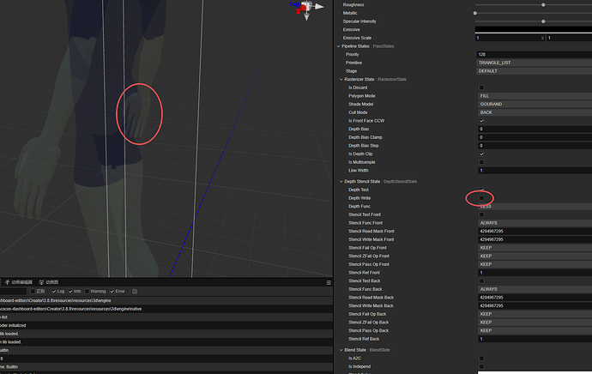Open the Depth Func dropdown
Viewport: 592px width, 374px height.
pyautogui.click(x=535, y=207)
